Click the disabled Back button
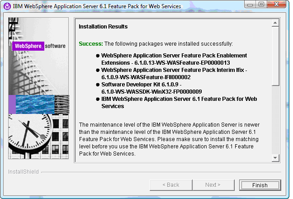Screen dimensions: 293x199 click(x=171, y=185)
